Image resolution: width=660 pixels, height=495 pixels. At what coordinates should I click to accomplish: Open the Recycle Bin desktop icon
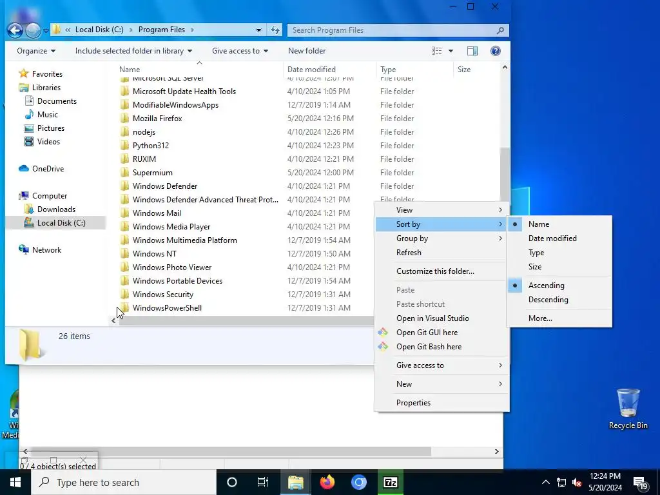[x=628, y=409]
